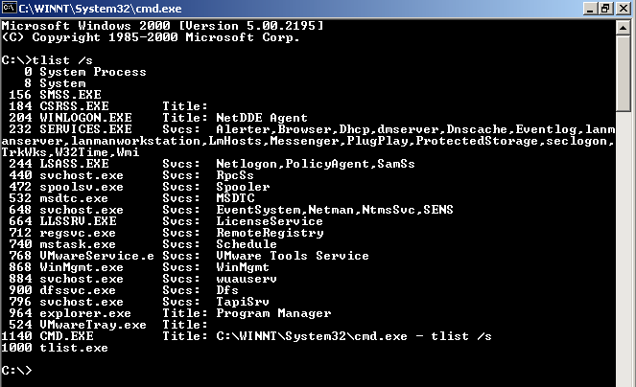The height and width of the screenshot is (387, 636).
Task: Maximize the cmd.exe window
Action: pos(605,9)
